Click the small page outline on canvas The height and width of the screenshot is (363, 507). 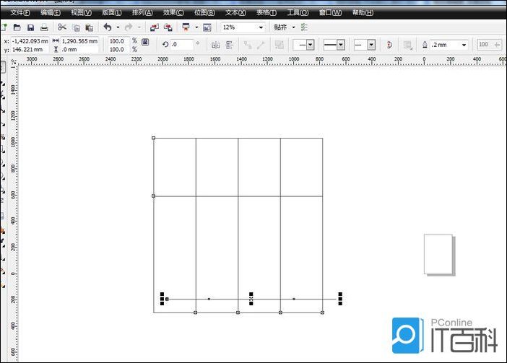pos(438,254)
